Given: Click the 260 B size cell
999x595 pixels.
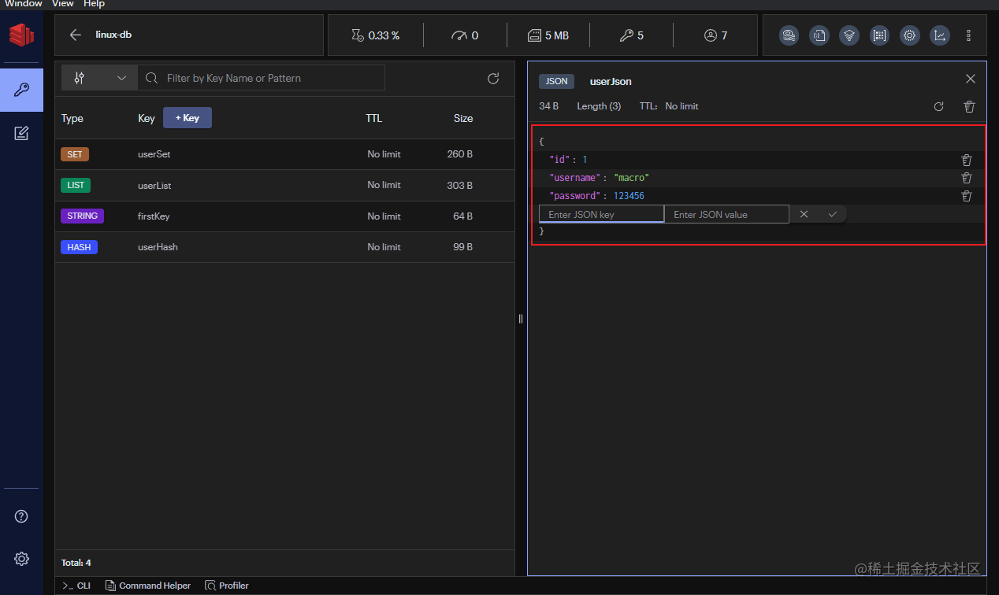Looking at the screenshot, I should (x=460, y=154).
